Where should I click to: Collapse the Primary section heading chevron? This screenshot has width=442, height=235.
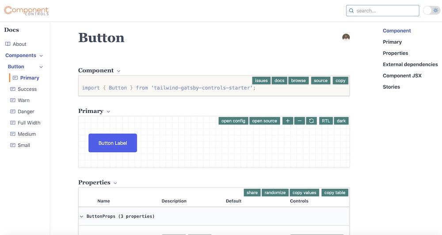pyautogui.click(x=108, y=112)
